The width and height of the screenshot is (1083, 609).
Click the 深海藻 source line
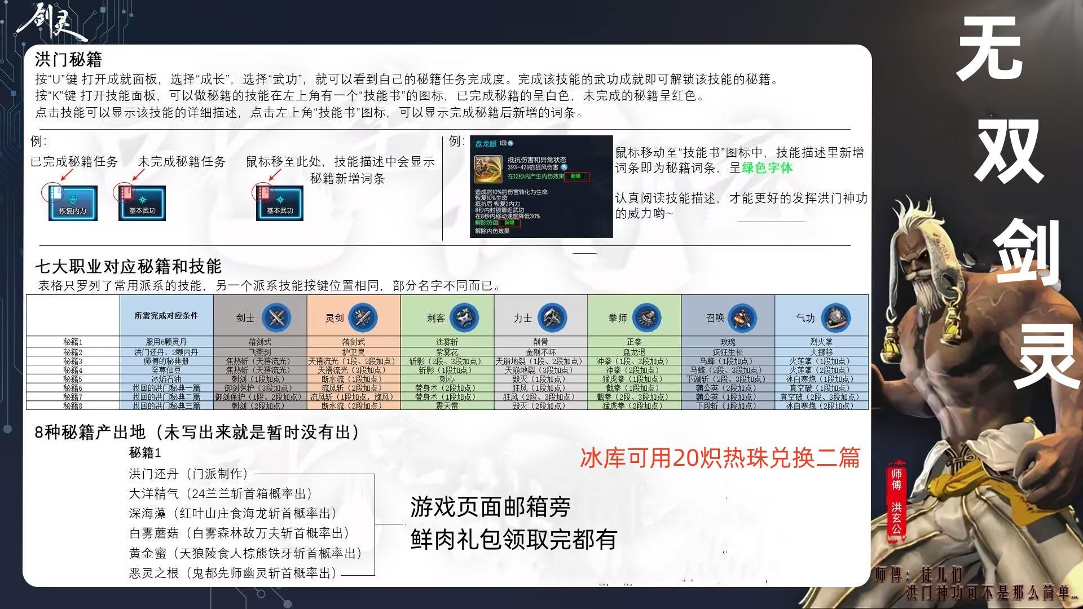coord(233,513)
